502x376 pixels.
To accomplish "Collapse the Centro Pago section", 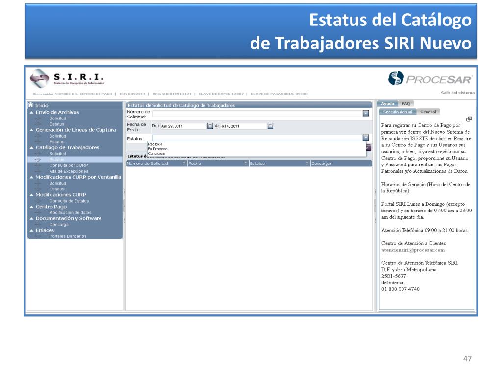I will pyautogui.click(x=31, y=207).
